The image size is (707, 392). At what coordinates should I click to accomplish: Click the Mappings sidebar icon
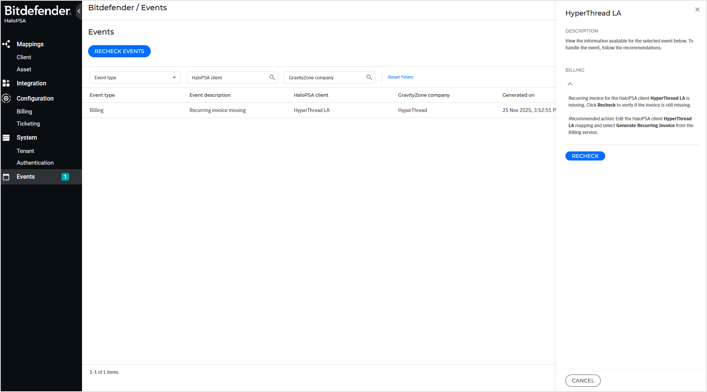coord(6,44)
